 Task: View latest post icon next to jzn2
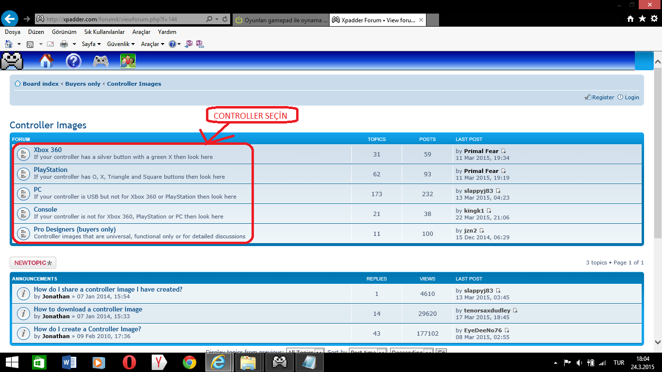482,231
